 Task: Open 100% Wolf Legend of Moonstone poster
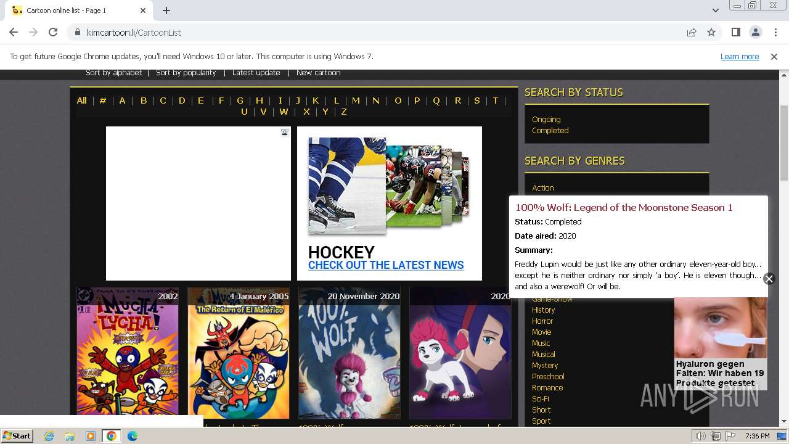coord(460,353)
